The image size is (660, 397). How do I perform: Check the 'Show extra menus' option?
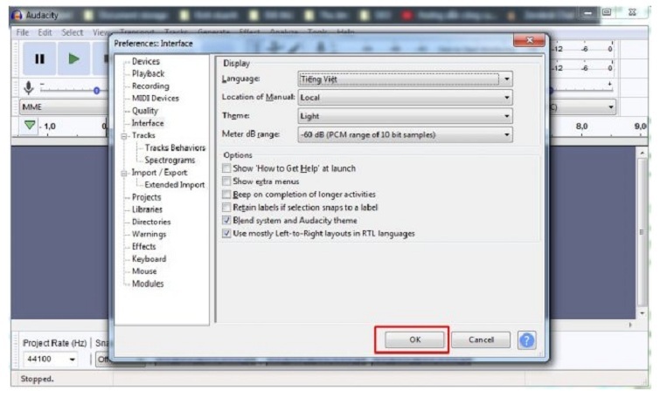pyautogui.click(x=227, y=181)
